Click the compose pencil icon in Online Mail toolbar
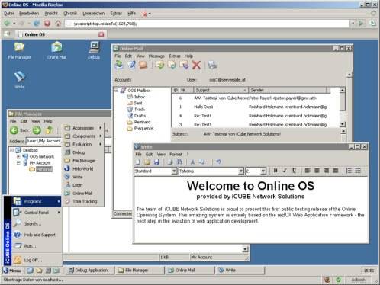380x285 pixels. (131, 65)
